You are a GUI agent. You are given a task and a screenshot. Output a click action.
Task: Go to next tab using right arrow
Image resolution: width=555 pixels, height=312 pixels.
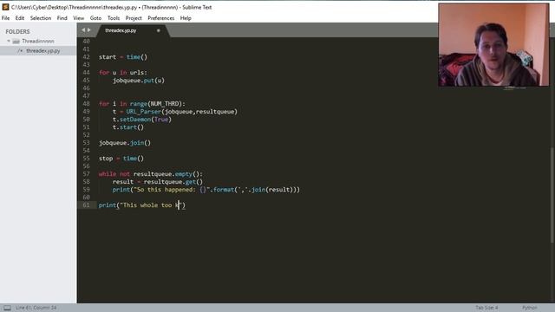coord(88,30)
